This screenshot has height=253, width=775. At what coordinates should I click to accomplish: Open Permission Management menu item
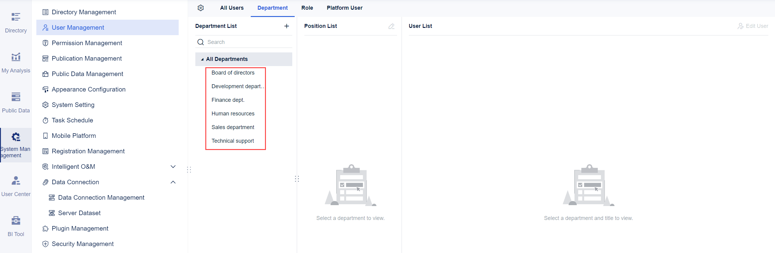point(87,43)
